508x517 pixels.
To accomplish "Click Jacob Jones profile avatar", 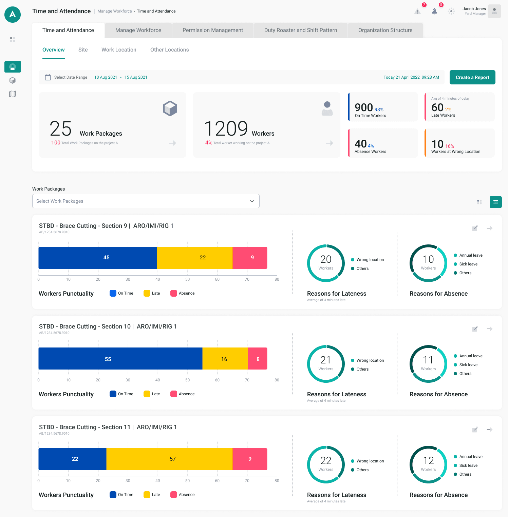I will pos(494,11).
